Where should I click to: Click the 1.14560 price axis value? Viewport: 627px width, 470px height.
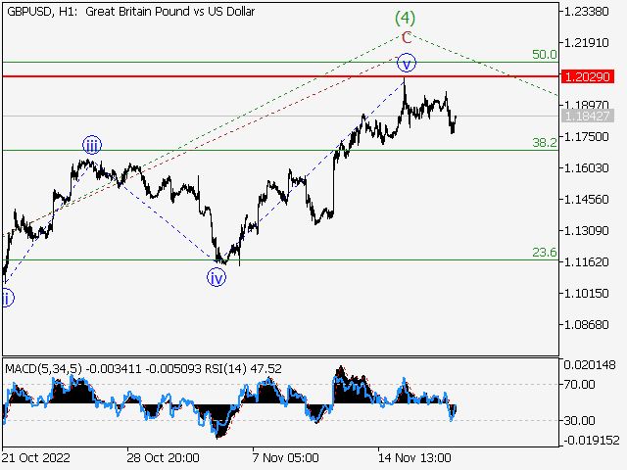coord(586,199)
